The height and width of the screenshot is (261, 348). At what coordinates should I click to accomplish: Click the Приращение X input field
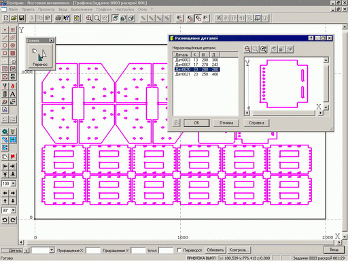pyautogui.click(x=93, y=250)
